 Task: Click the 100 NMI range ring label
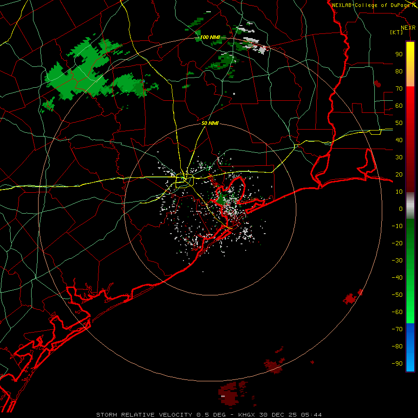210,37
